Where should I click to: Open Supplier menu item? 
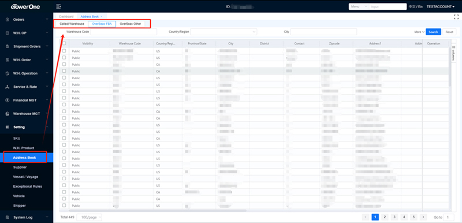click(x=20, y=167)
